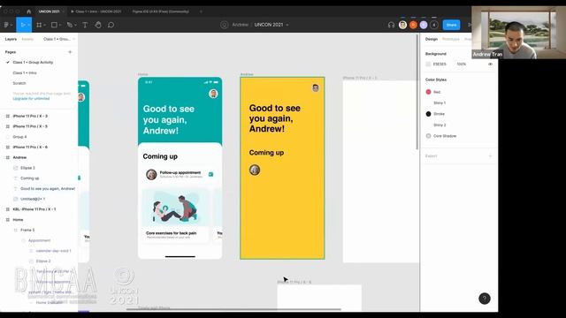Image resolution: width=566 pixels, height=318 pixels.
Task: Collapse the Home frame layer
Action: coord(8,220)
